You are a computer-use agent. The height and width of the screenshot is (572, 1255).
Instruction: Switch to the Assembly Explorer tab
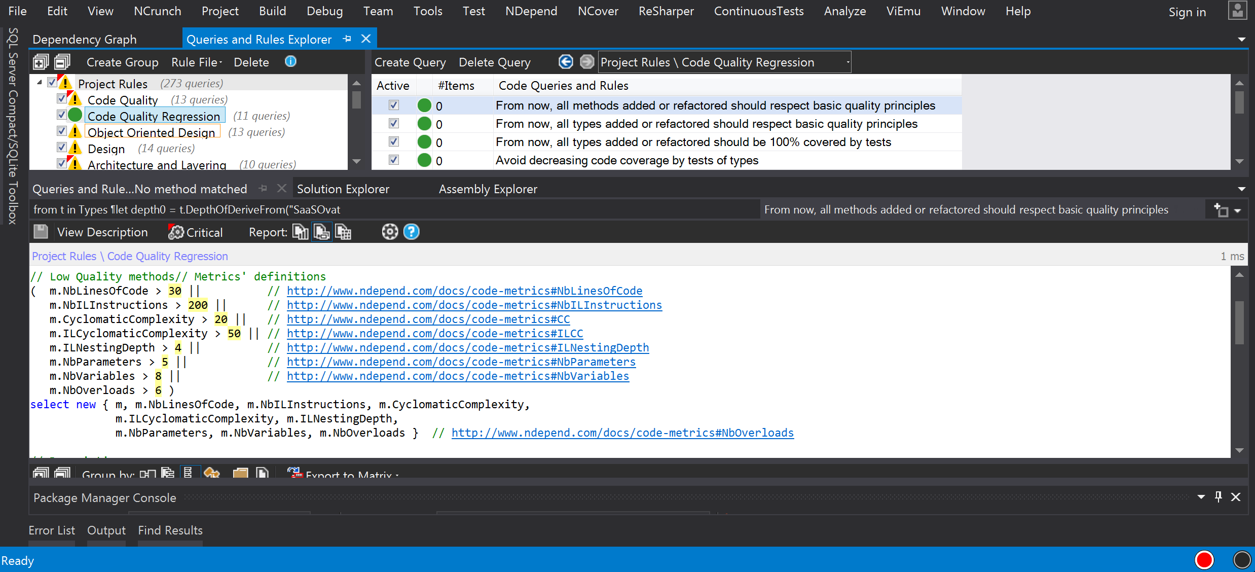(488, 189)
